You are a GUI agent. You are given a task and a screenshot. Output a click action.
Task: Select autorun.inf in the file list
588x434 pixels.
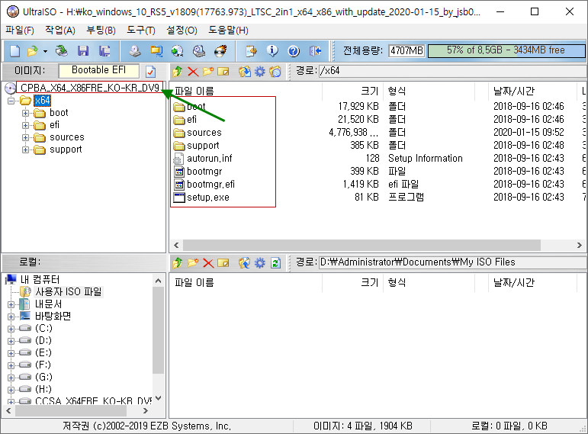click(209, 159)
